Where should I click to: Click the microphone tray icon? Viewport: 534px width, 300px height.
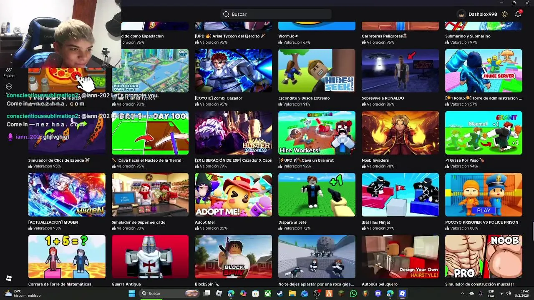[481, 293]
